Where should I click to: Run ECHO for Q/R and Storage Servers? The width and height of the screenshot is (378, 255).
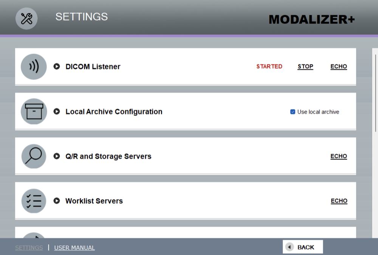coord(339,156)
